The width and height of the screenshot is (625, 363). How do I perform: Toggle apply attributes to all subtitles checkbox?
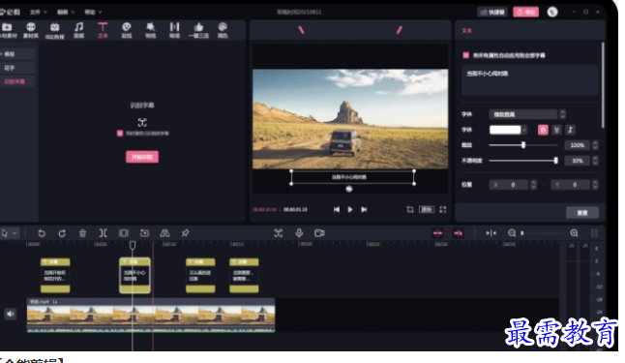465,55
